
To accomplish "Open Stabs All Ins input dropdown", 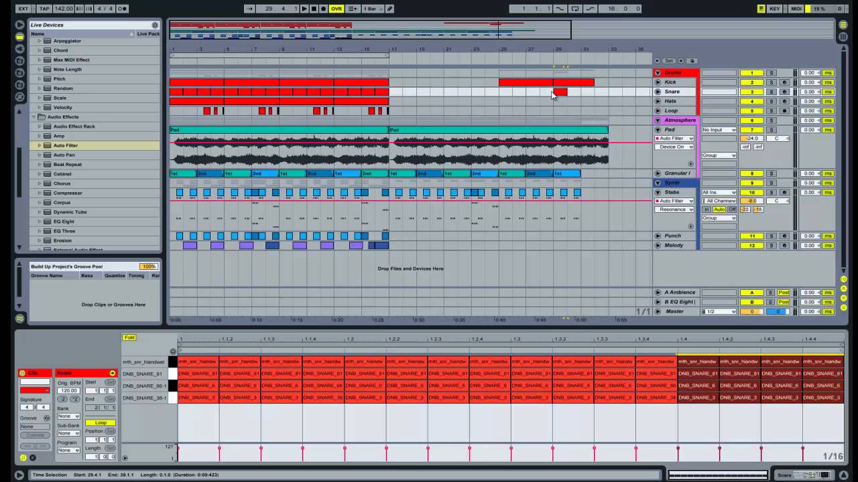I will pos(719,192).
